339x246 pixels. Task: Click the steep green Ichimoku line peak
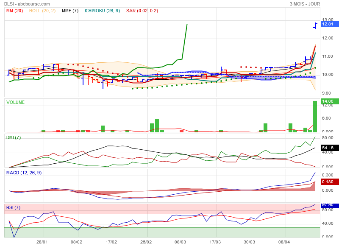[187, 25]
